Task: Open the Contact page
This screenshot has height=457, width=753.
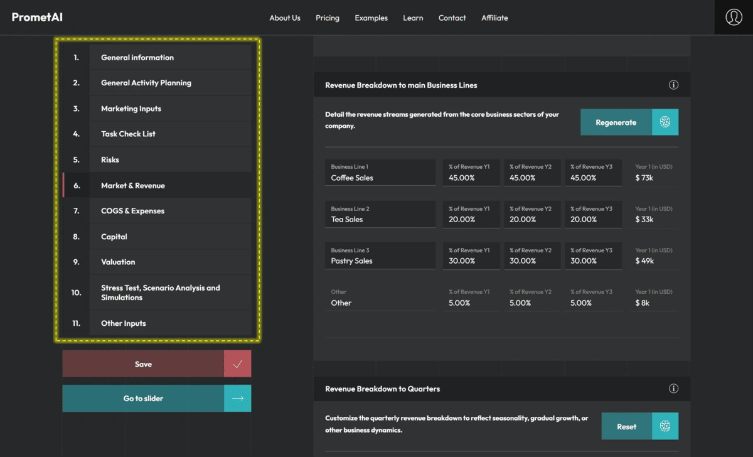Action: coord(452,18)
